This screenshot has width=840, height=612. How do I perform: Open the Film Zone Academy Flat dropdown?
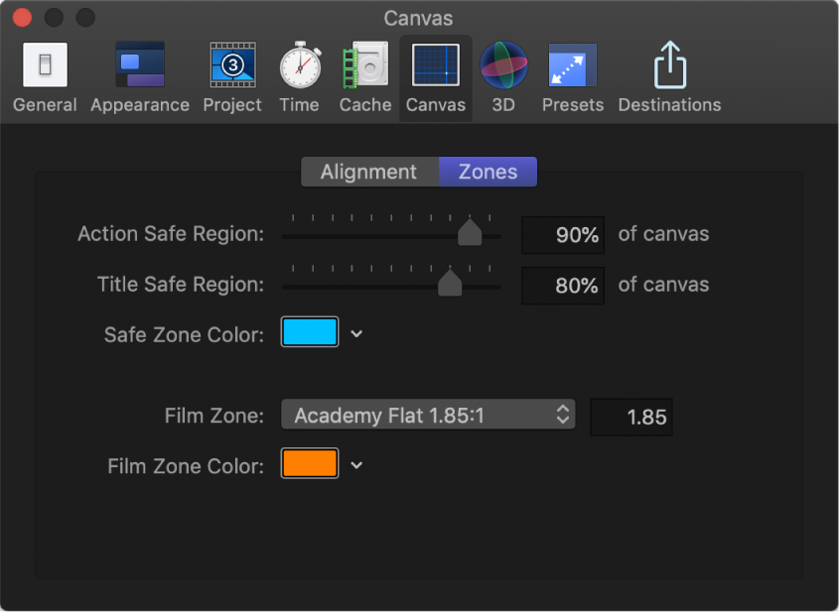428,416
